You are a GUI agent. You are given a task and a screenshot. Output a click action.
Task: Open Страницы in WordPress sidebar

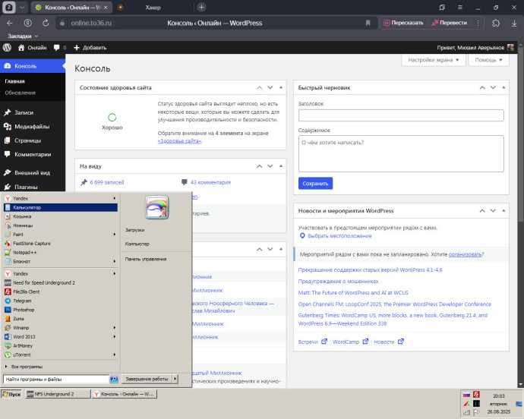click(28, 140)
